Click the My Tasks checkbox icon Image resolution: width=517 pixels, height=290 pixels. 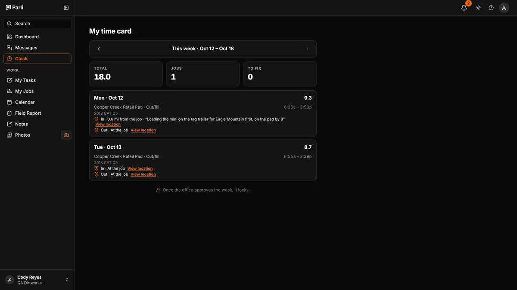pyautogui.click(x=9, y=80)
